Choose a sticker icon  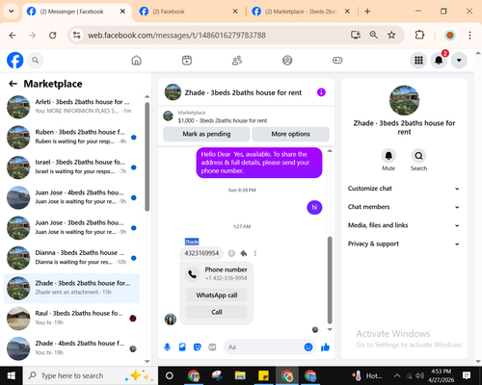pyautogui.click(x=198, y=346)
